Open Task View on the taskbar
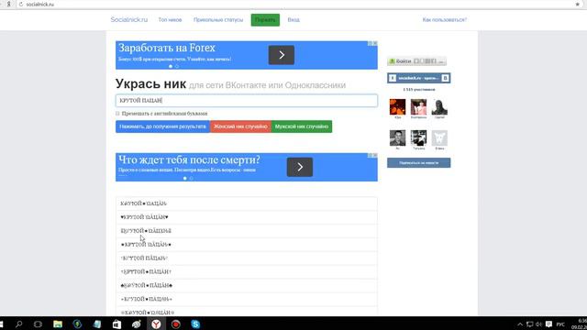The width and height of the screenshot is (587, 330). click(38, 324)
